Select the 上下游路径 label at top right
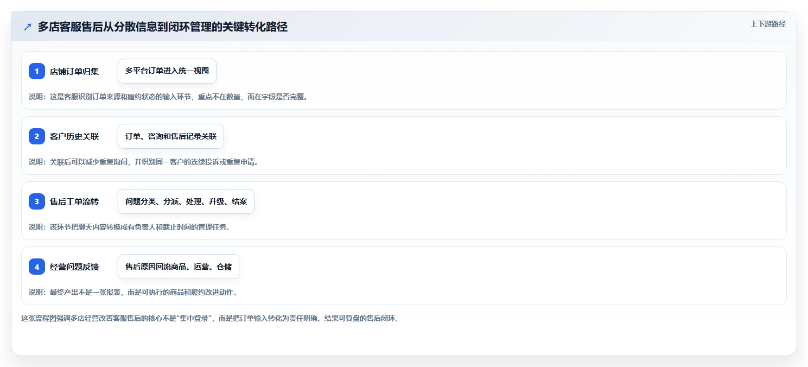 click(768, 24)
